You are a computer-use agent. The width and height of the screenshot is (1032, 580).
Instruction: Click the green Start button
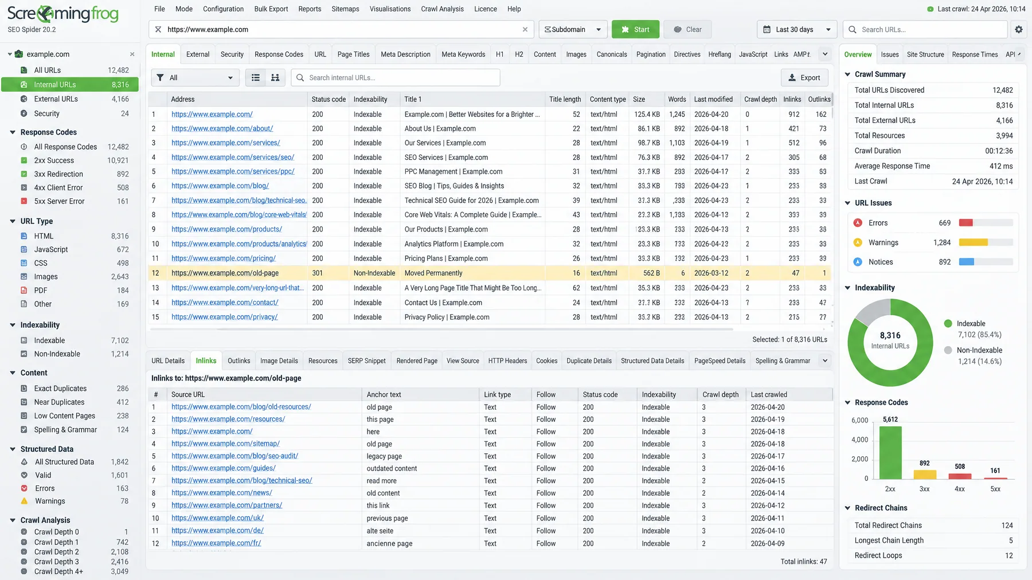click(635, 29)
